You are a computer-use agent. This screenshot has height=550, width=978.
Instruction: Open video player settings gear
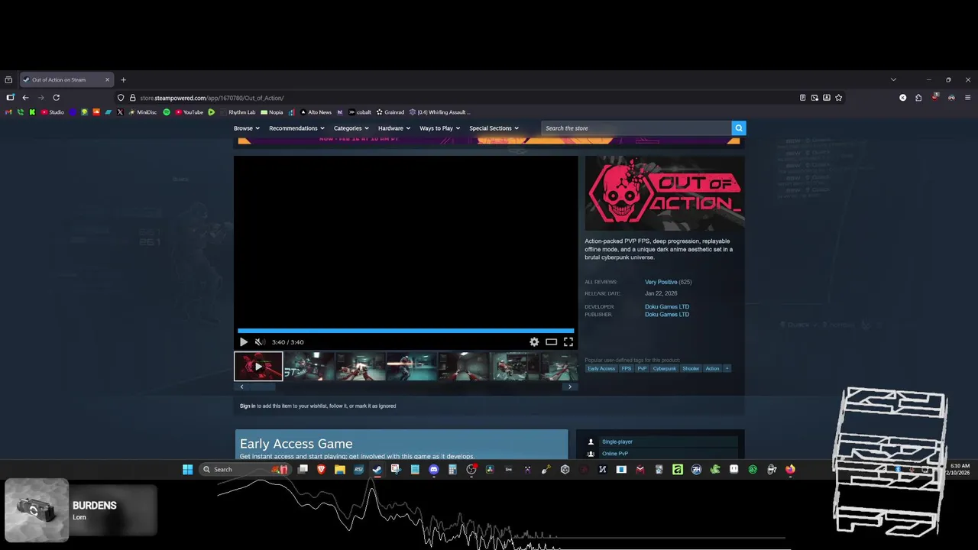(534, 342)
